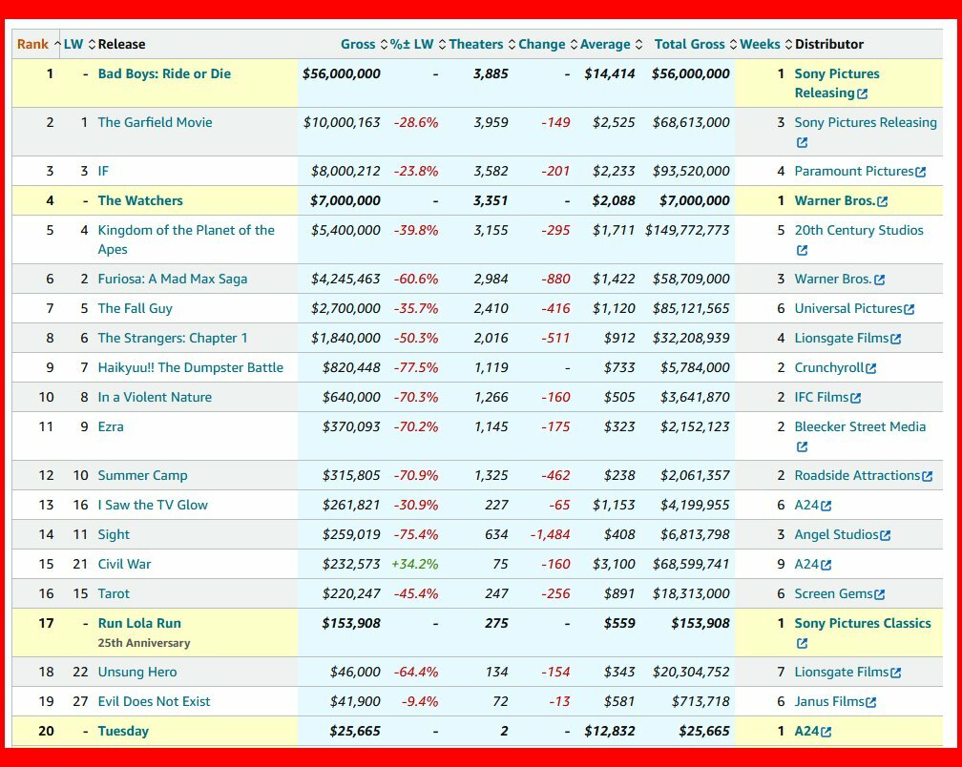
Task: Click Sony Pictures Classics external link icon
Action: tap(802, 643)
